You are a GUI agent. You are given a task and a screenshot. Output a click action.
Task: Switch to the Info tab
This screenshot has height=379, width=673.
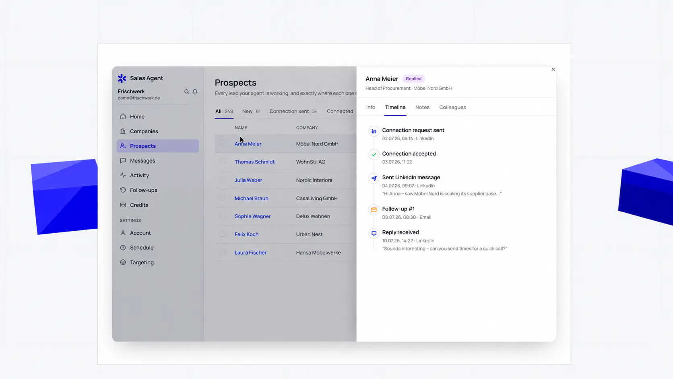(x=371, y=107)
